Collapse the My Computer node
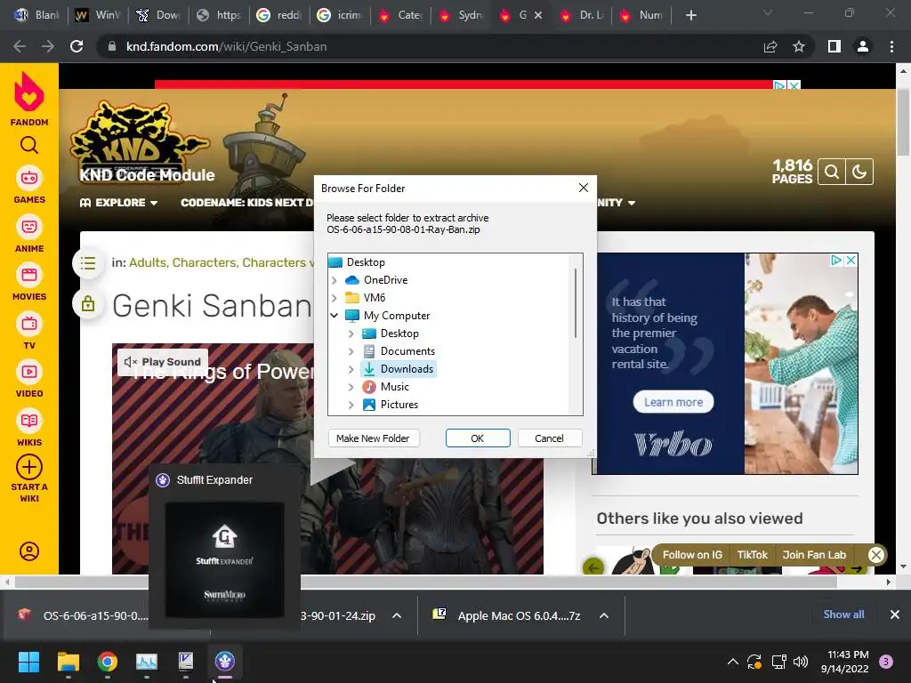This screenshot has width=911, height=683. pyautogui.click(x=335, y=316)
